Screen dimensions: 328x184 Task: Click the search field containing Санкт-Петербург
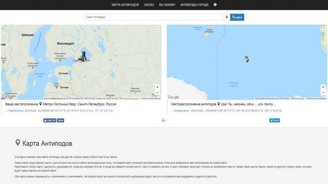pos(154,17)
